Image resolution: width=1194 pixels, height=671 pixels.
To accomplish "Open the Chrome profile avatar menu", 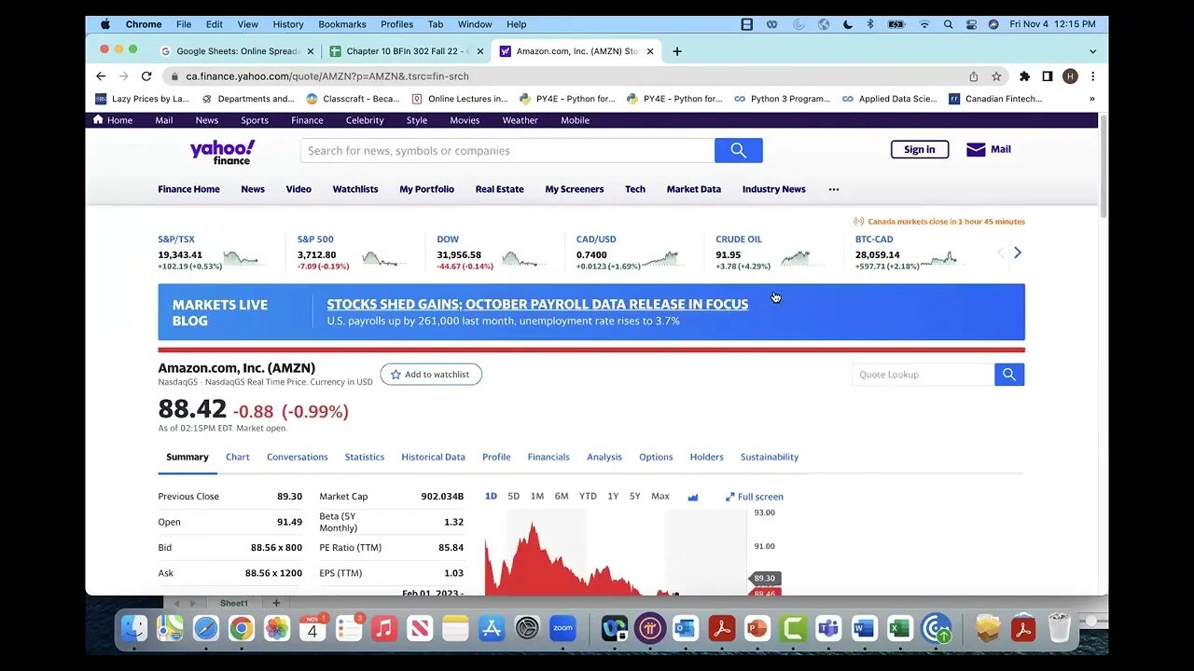I will [1070, 76].
